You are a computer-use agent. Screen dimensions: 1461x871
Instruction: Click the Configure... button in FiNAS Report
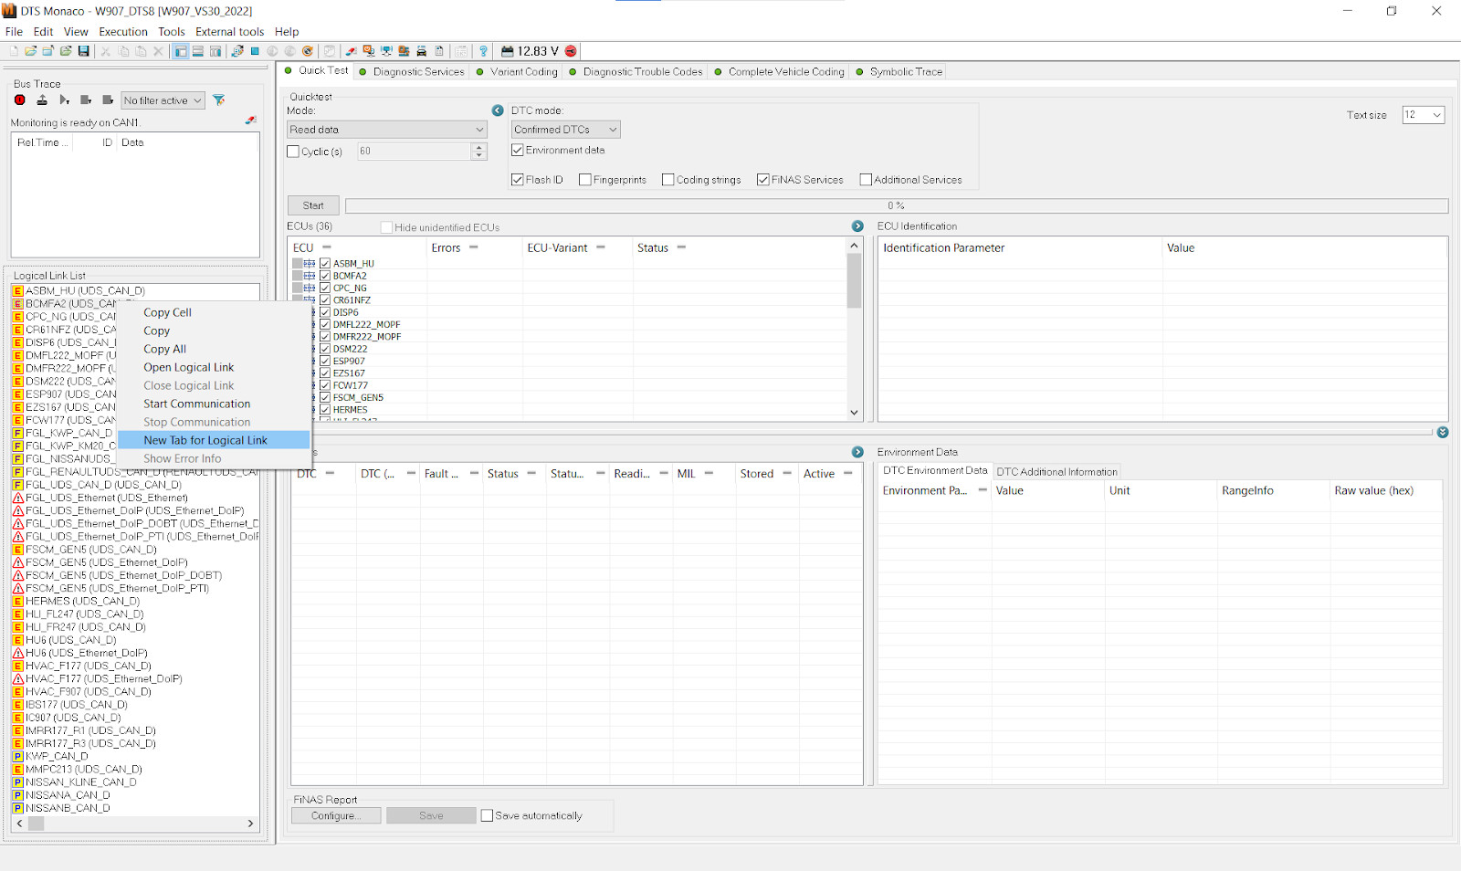(336, 815)
